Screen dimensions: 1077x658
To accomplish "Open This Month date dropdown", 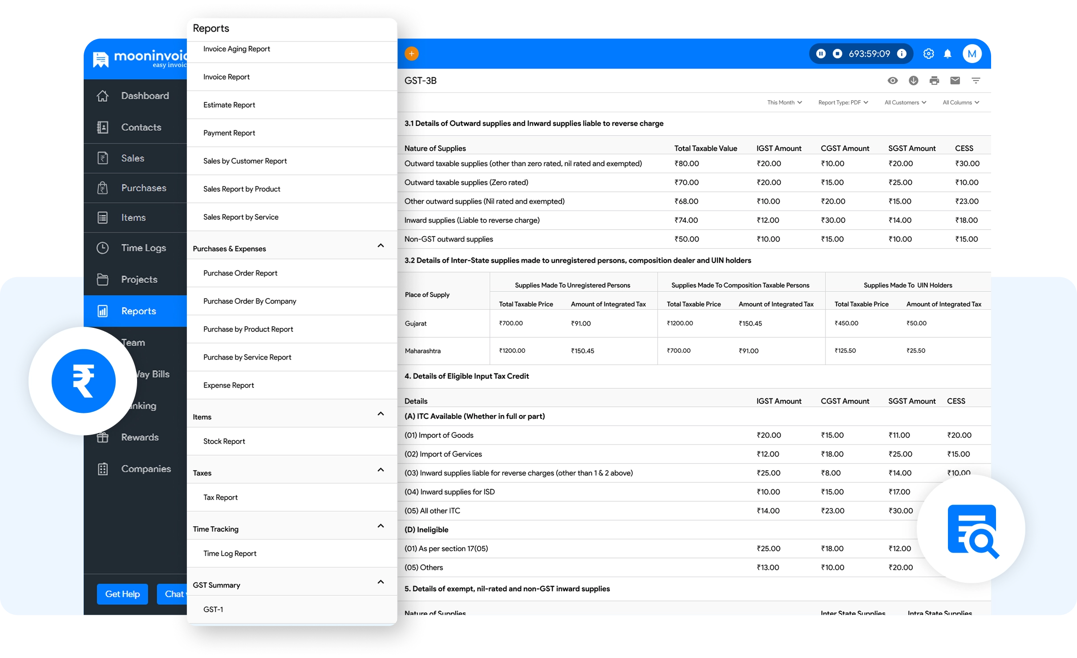I will [x=784, y=102].
